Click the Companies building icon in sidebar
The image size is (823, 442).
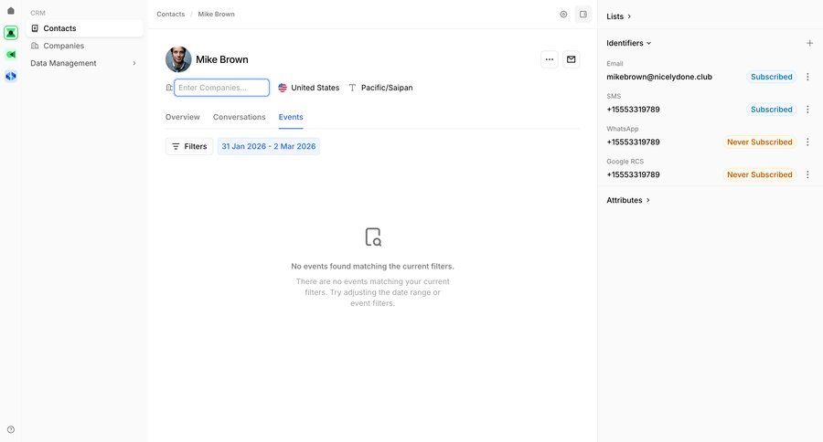(35, 46)
